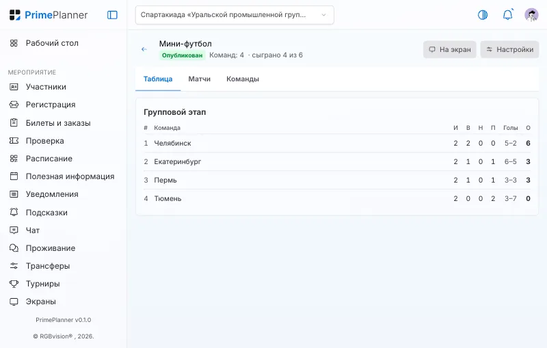This screenshot has height=348, width=547.
Task: Open the Настройки button
Action: [x=509, y=49]
